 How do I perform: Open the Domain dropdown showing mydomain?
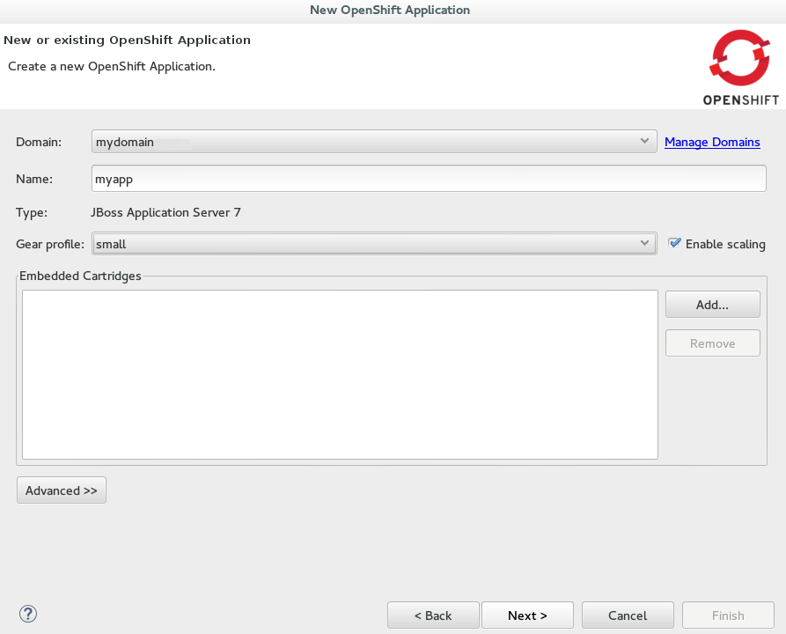coord(374,142)
